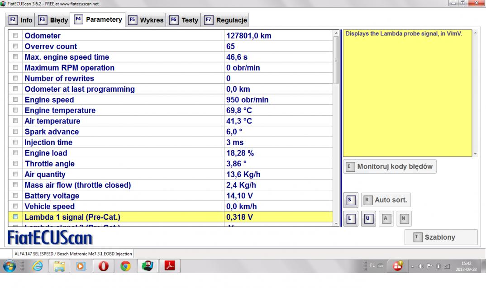
Task: Switch to FiatECUScan taskbar icon
Action: coord(148,266)
